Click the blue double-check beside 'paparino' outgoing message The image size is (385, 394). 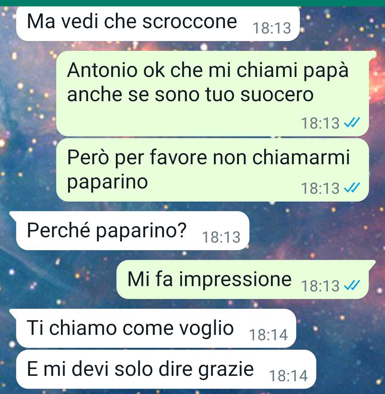[x=352, y=188]
